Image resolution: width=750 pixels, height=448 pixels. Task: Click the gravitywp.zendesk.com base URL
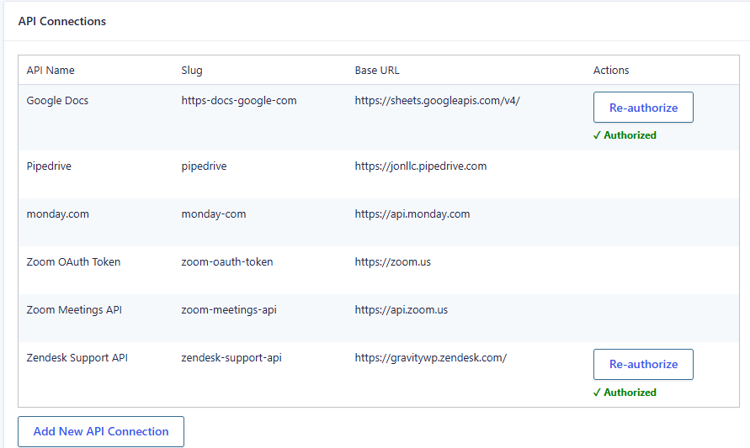tap(430, 358)
